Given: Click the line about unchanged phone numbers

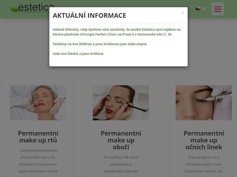Looking at the screenshot, I should coord(100,44).
